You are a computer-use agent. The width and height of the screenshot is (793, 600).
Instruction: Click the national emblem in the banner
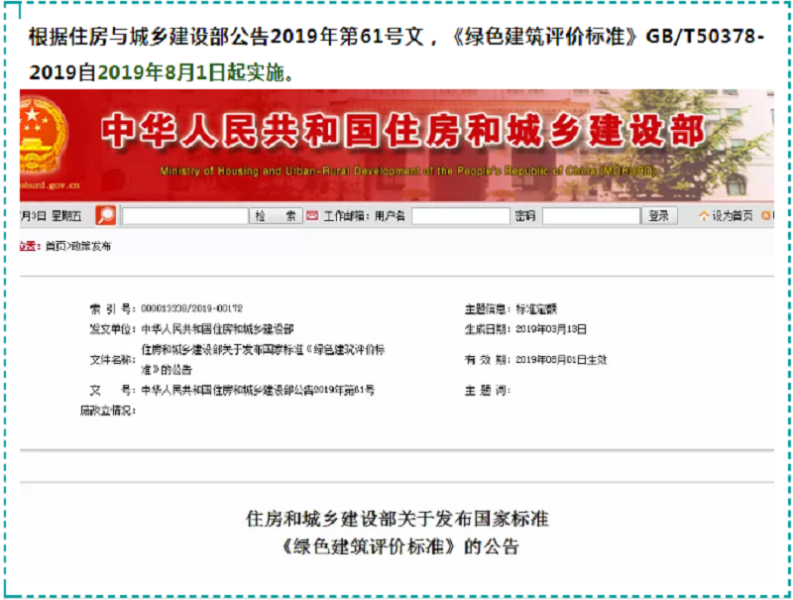[x=43, y=136]
